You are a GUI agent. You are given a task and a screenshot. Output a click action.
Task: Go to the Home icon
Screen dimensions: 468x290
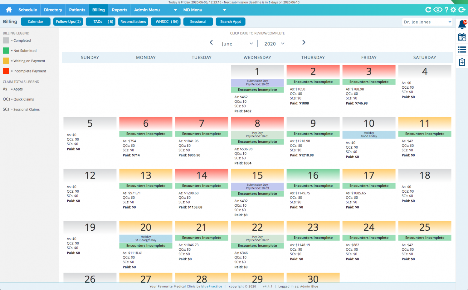coord(9,10)
